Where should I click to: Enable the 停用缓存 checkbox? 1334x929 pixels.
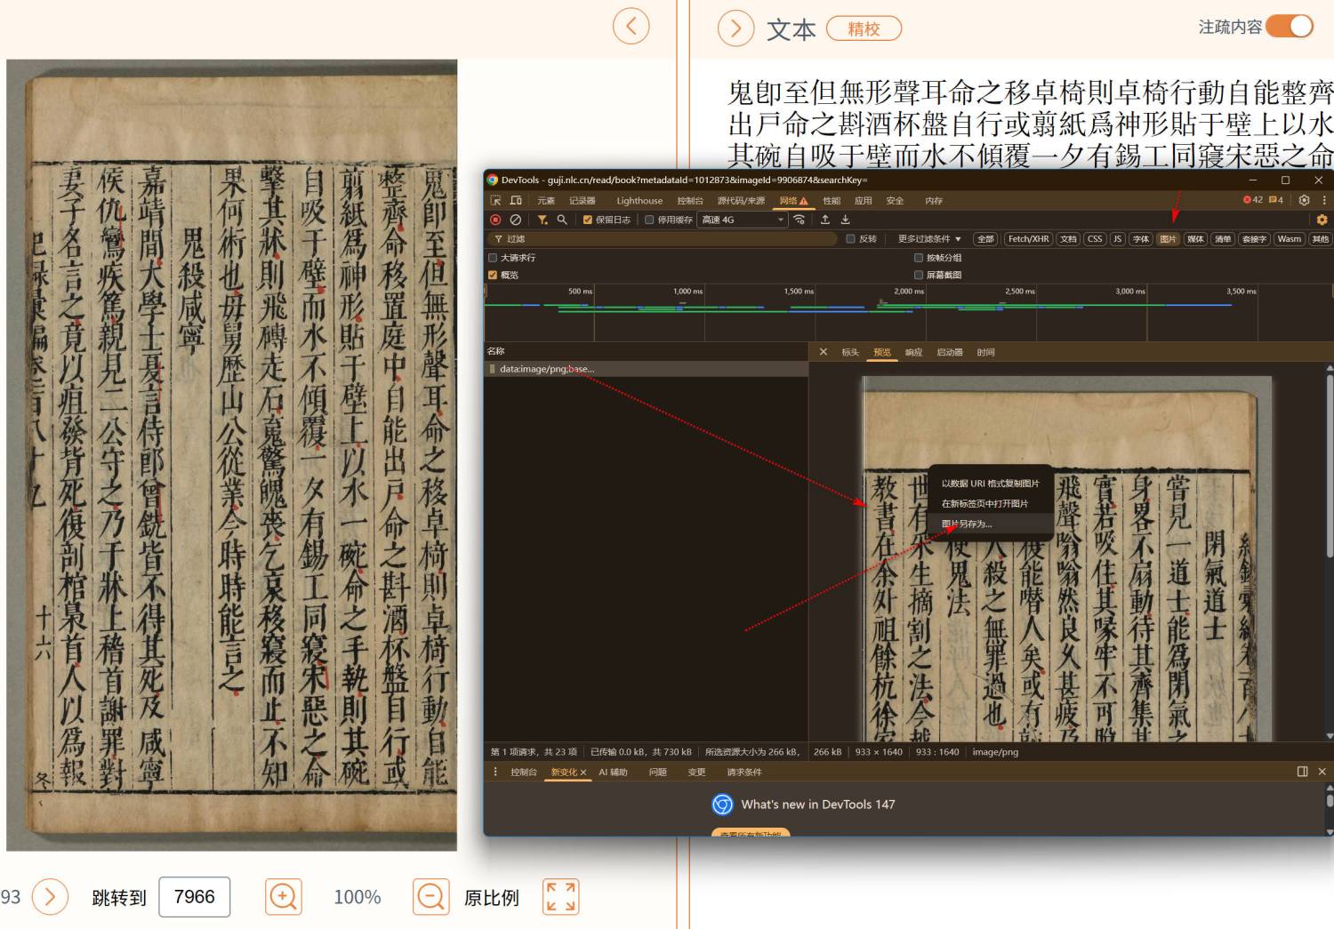[x=649, y=220]
